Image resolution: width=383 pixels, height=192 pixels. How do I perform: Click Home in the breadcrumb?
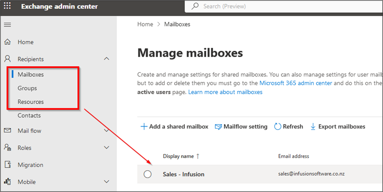145,24
